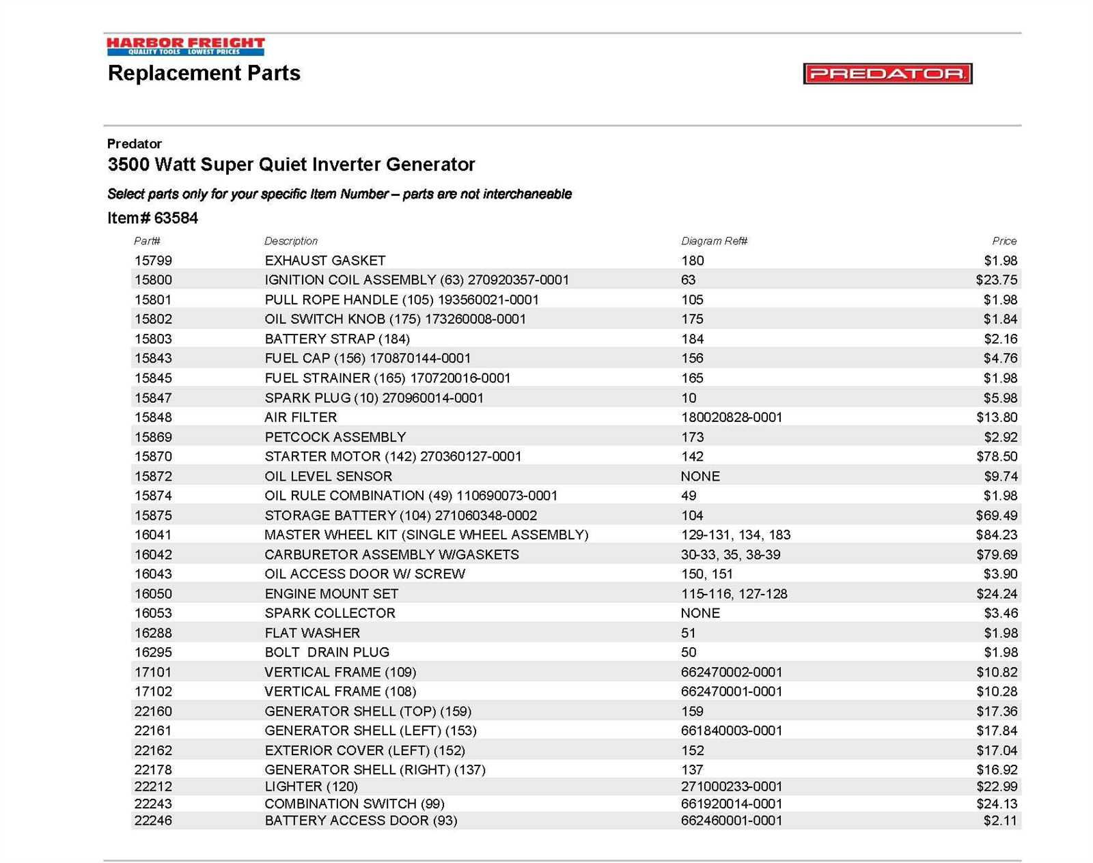The height and width of the screenshot is (863, 1093).
Task: Select part number 16053
Action: coord(153,613)
